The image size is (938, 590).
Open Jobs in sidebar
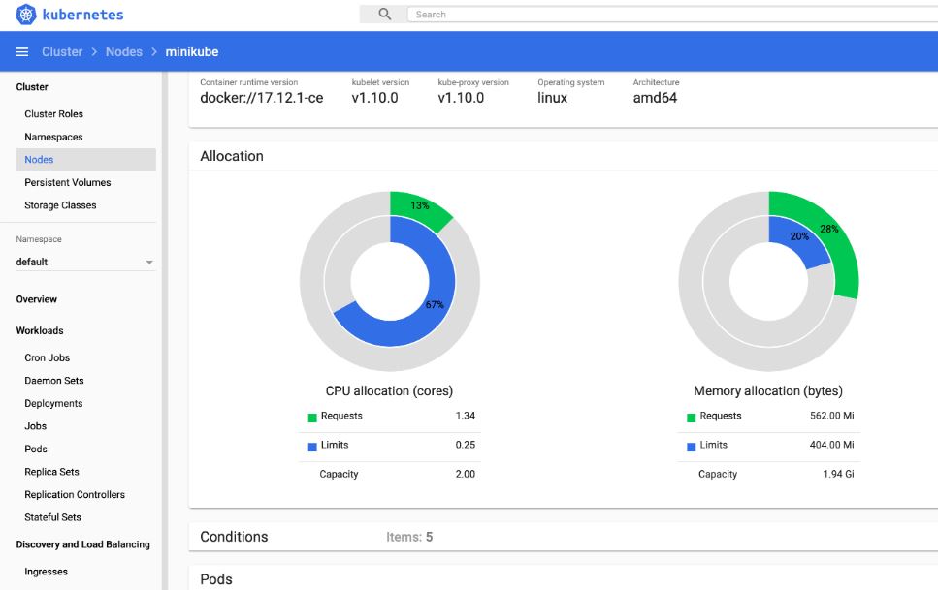35,426
